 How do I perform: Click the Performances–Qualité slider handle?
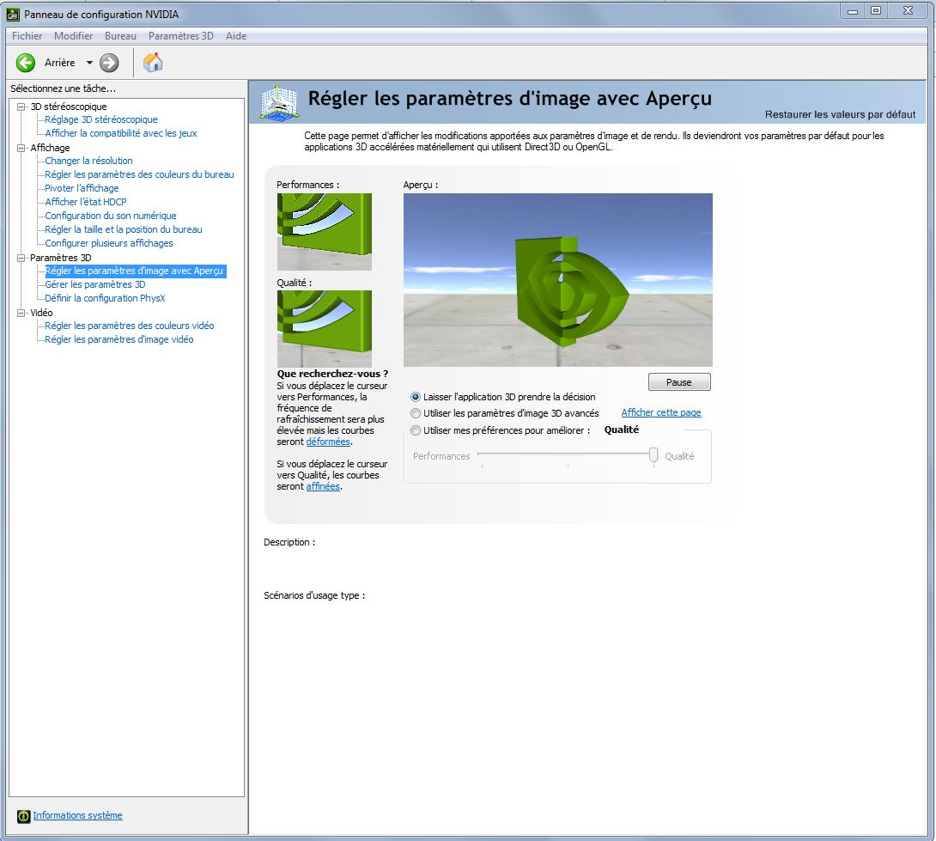click(x=653, y=456)
